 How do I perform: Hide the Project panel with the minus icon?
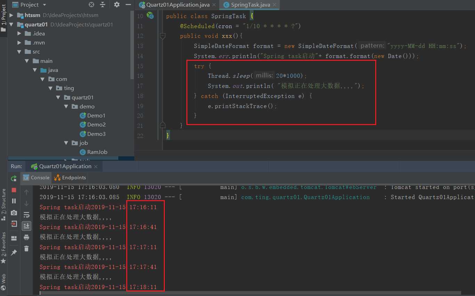pos(128,5)
